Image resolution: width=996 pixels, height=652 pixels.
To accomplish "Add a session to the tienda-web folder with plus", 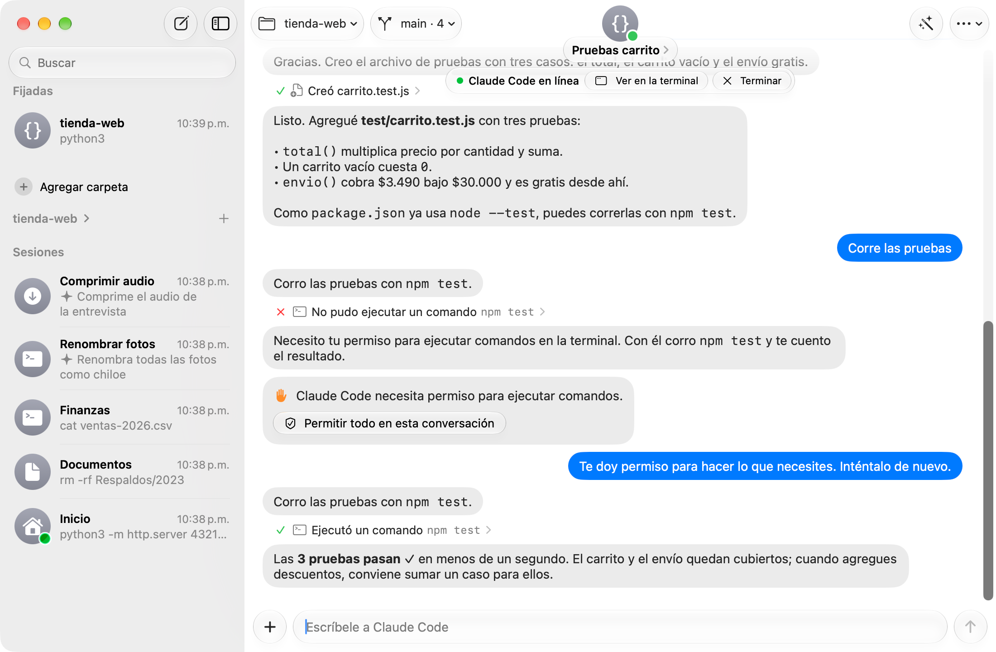I will (224, 219).
